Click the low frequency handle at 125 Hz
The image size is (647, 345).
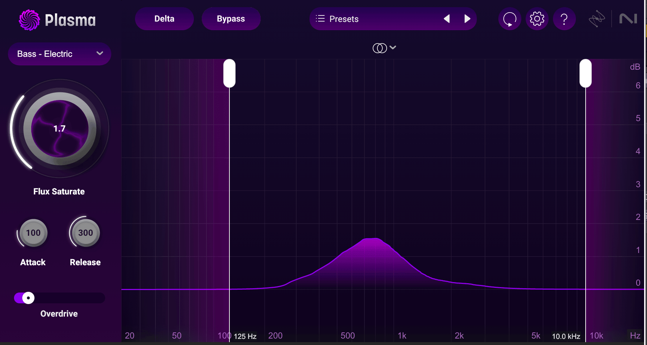point(229,73)
